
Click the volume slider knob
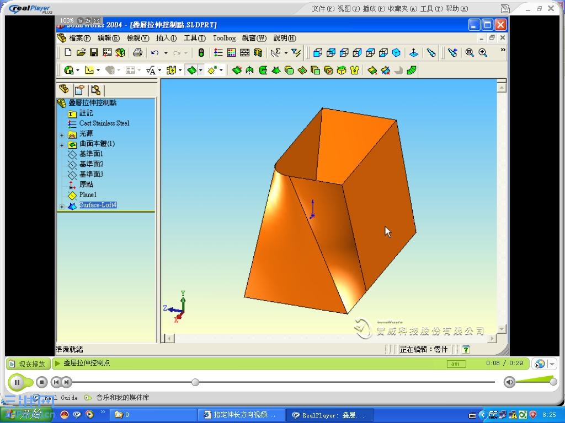(553, 382)
